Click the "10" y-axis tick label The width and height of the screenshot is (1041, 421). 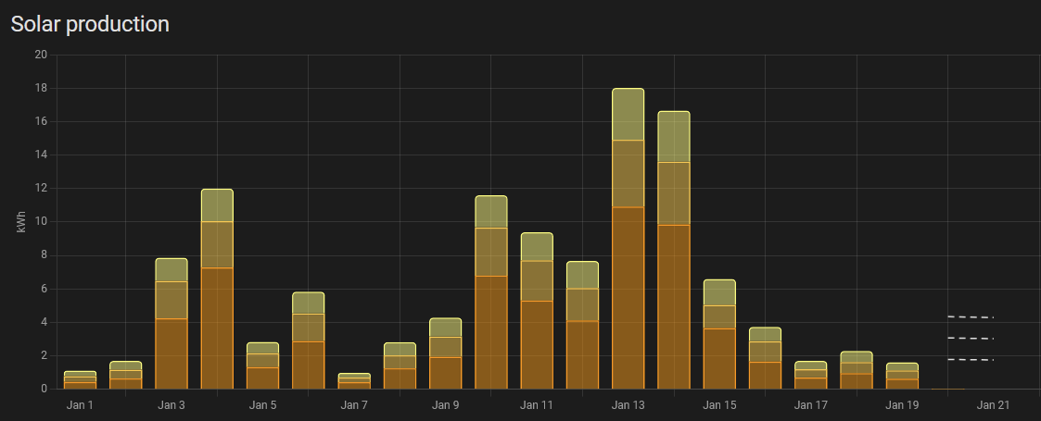pyautogui.click(x=41, y=222)
